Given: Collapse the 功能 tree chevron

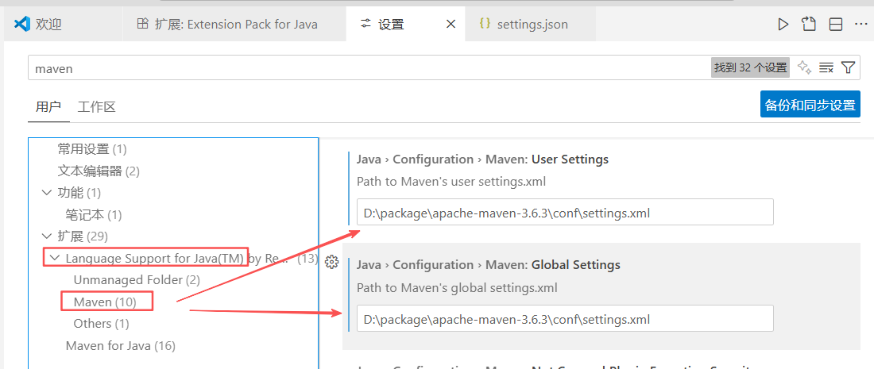Looking at the screenshot, I should [46, 193].
